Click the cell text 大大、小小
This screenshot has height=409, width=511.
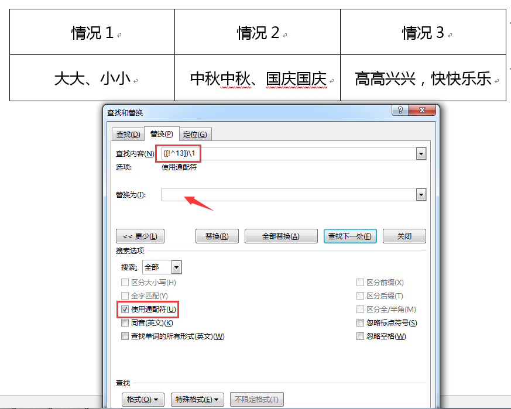coord(92,78)
